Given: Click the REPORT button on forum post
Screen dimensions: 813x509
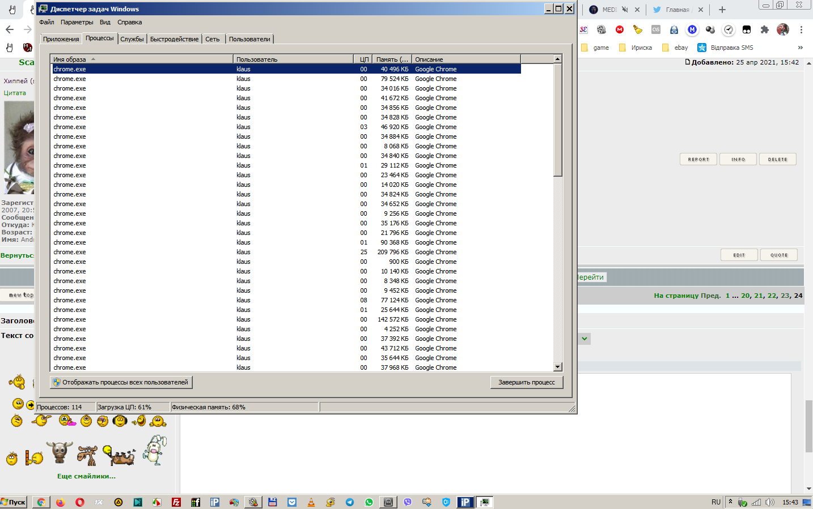Looking at the screenshot, I should coord(698,159).
